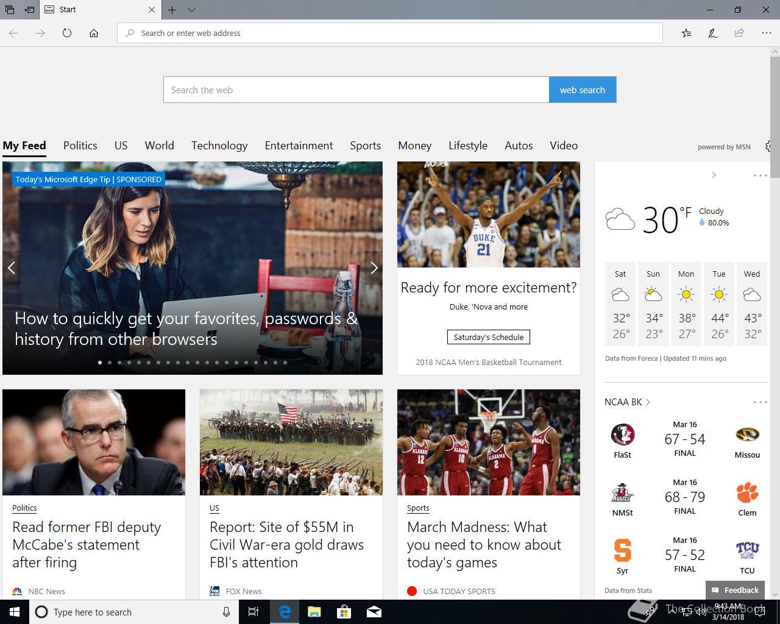Viewport: 780px width, 624px height.
Task: Open the tabs you've set aside icon
Action: pos(9,10)
